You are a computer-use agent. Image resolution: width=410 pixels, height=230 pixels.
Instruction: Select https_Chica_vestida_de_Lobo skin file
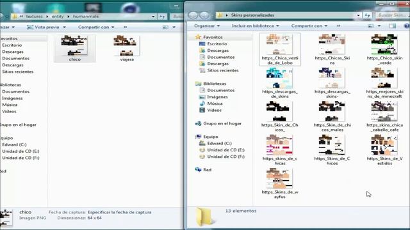click(280, 50)
